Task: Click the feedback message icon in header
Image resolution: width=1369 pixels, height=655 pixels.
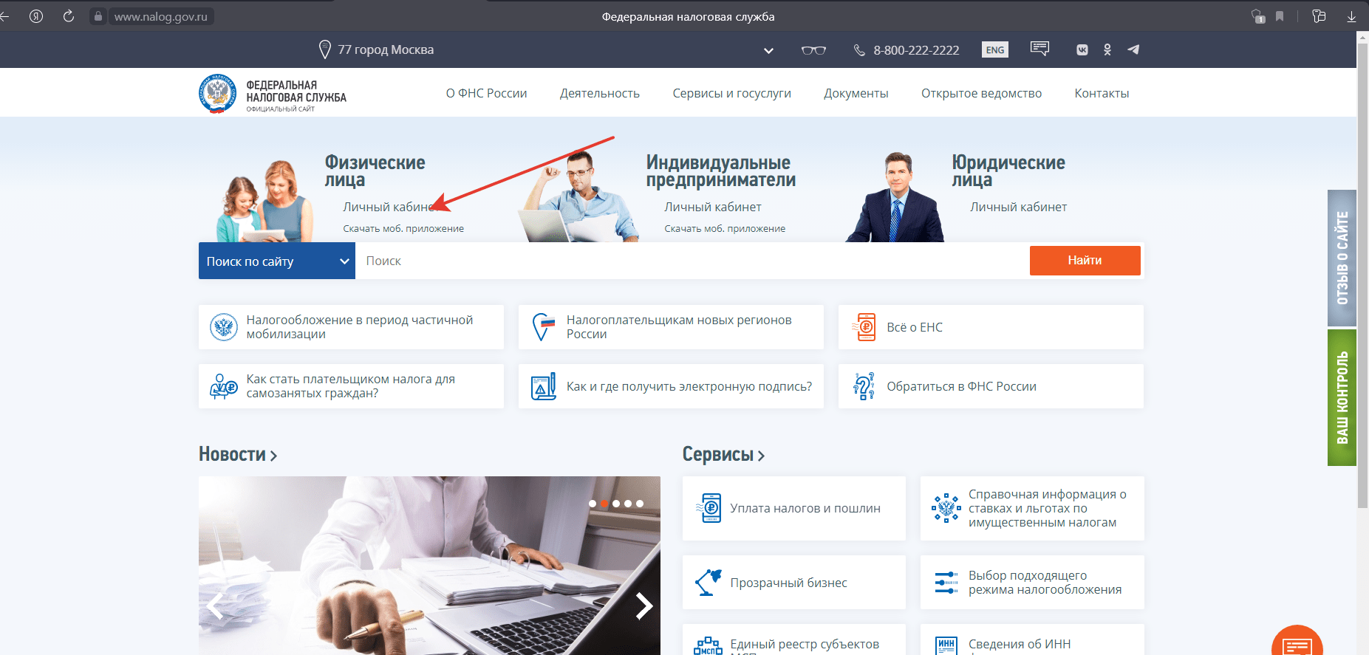Action: coord(1039,49)
